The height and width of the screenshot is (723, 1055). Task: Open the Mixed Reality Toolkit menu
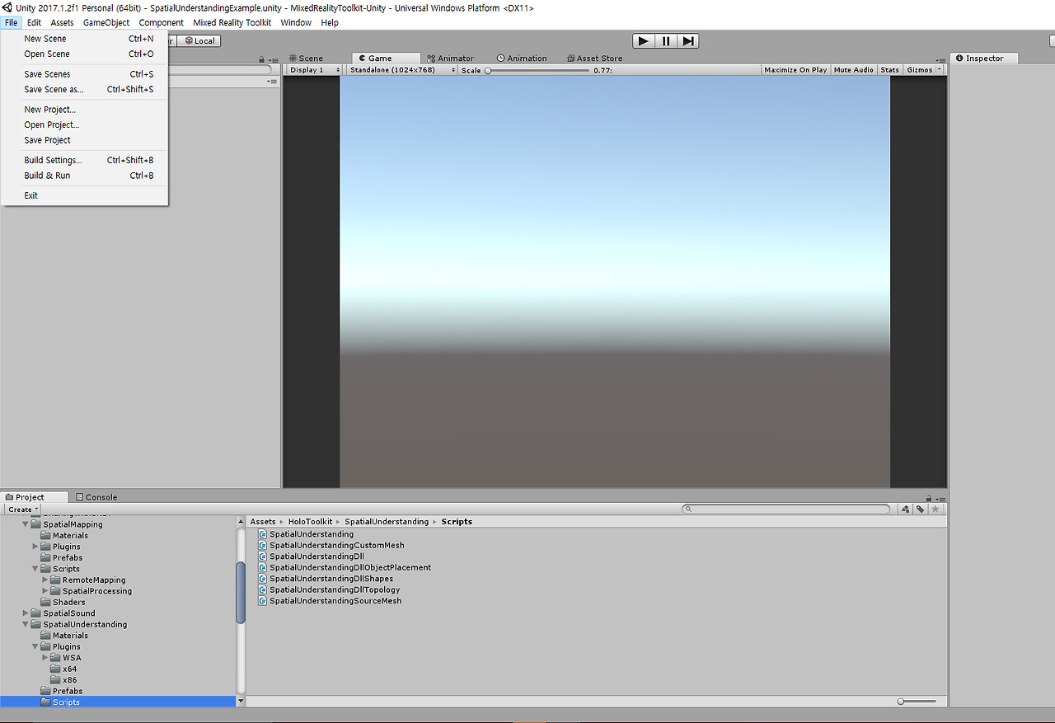click(232, 23)
